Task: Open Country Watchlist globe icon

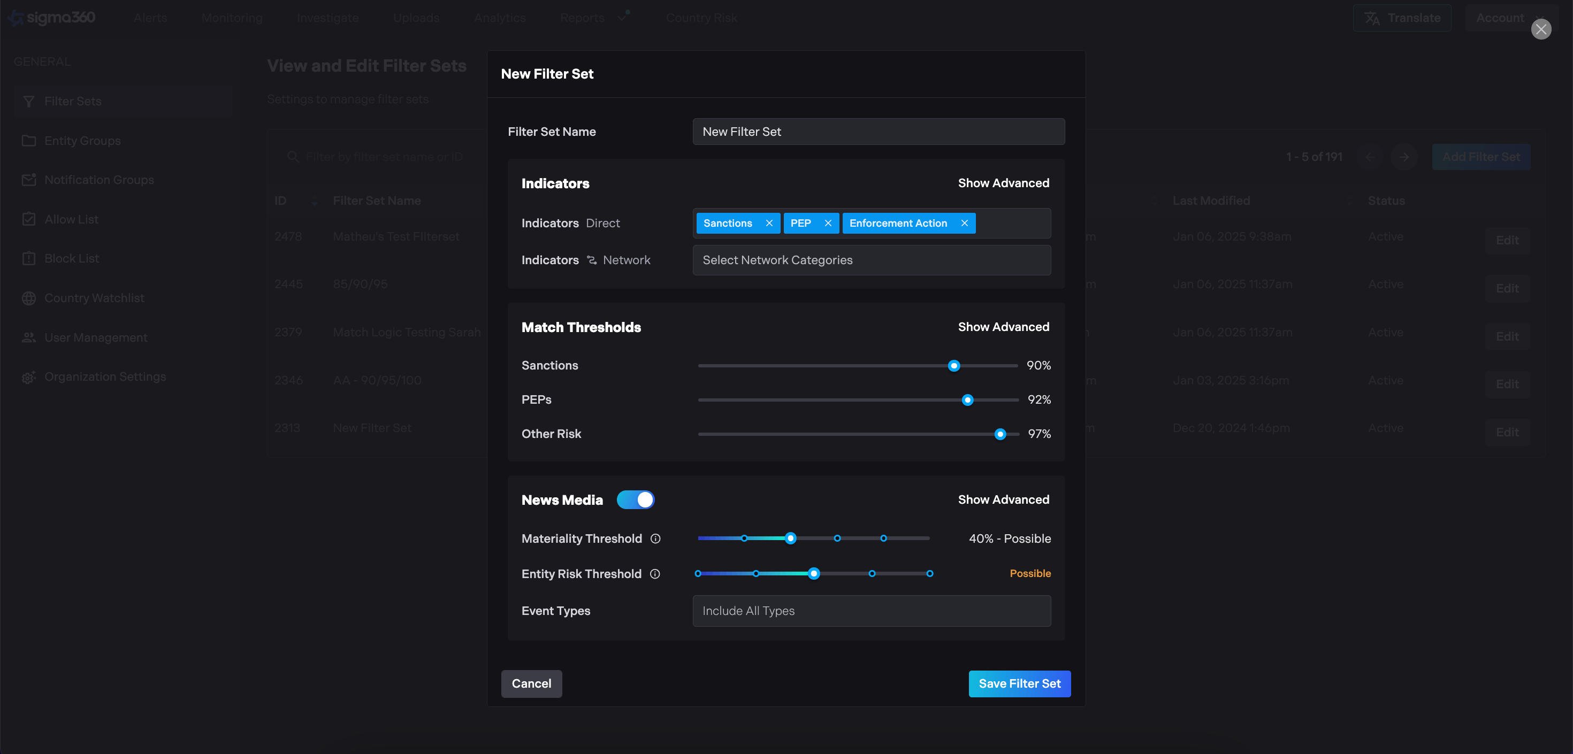Action: (28, 298)
